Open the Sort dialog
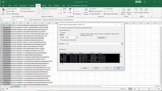Viewport: 162px width, 91px height. point(65,11)
